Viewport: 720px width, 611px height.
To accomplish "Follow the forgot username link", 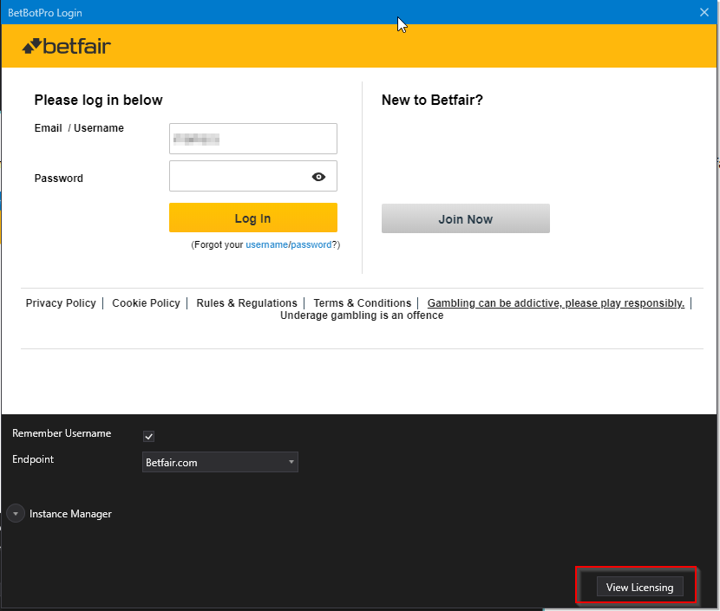I will (267, 244).
